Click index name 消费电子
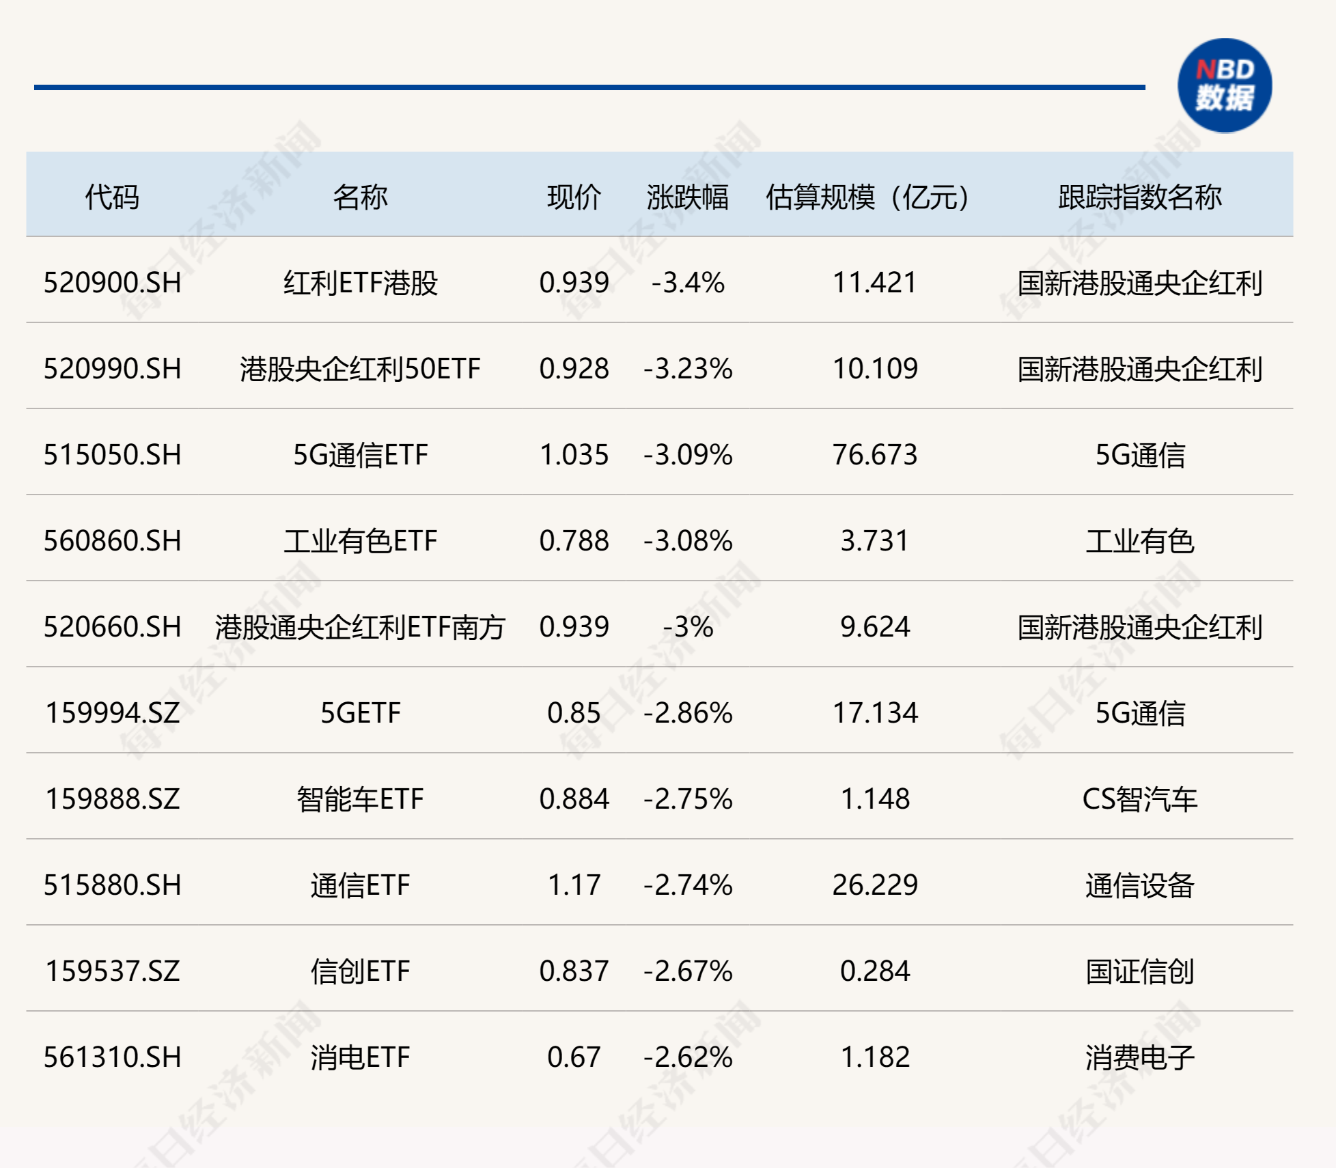This screenshot has width=1336, height=1168. pyautogui.click(x=1140, y=1057)
